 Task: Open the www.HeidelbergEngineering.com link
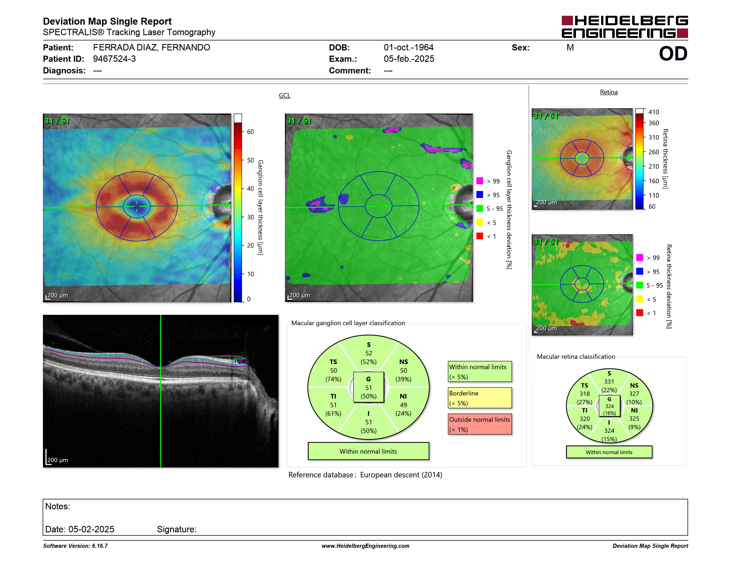pyautogui.click(x=365, y=546)
